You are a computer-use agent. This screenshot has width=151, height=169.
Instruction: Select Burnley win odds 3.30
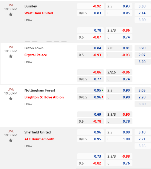143,6
